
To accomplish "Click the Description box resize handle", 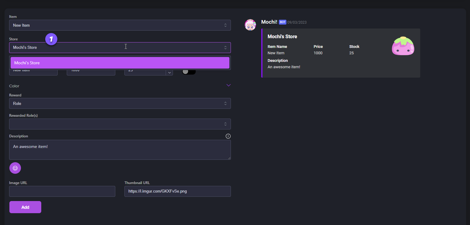I will coord(229,158).
